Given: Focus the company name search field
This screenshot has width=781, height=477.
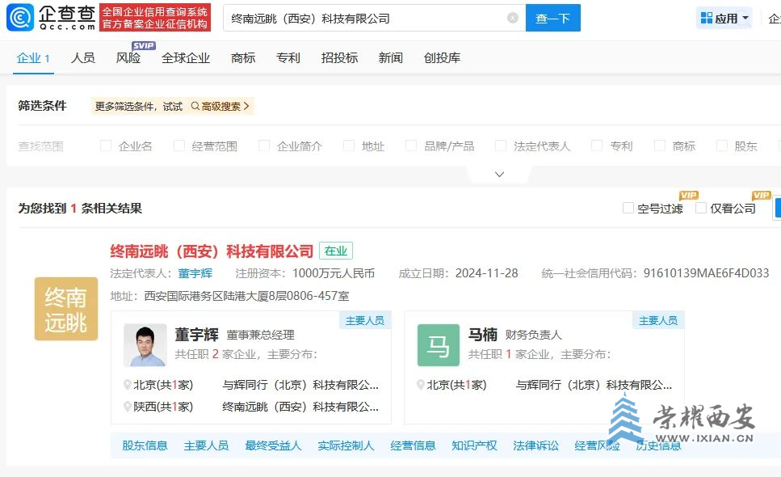Looking at the screenshot, I should pos(375,19).
